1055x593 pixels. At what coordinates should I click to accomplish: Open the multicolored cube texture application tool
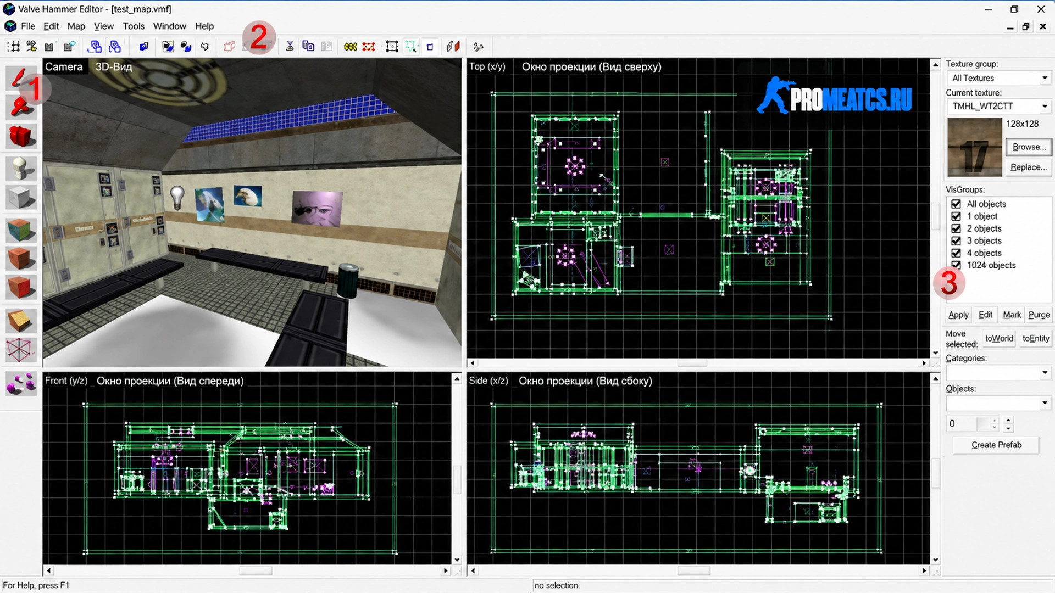21,230
